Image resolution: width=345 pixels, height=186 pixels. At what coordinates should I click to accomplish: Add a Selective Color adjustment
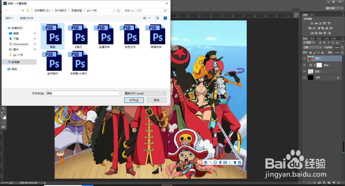click(325, 33)
